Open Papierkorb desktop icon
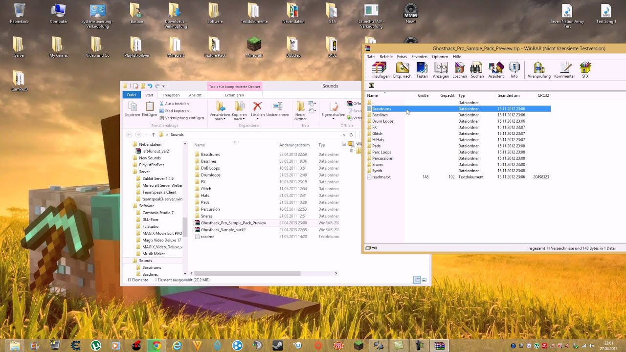The image size is (626, 352). coord(20,14)
